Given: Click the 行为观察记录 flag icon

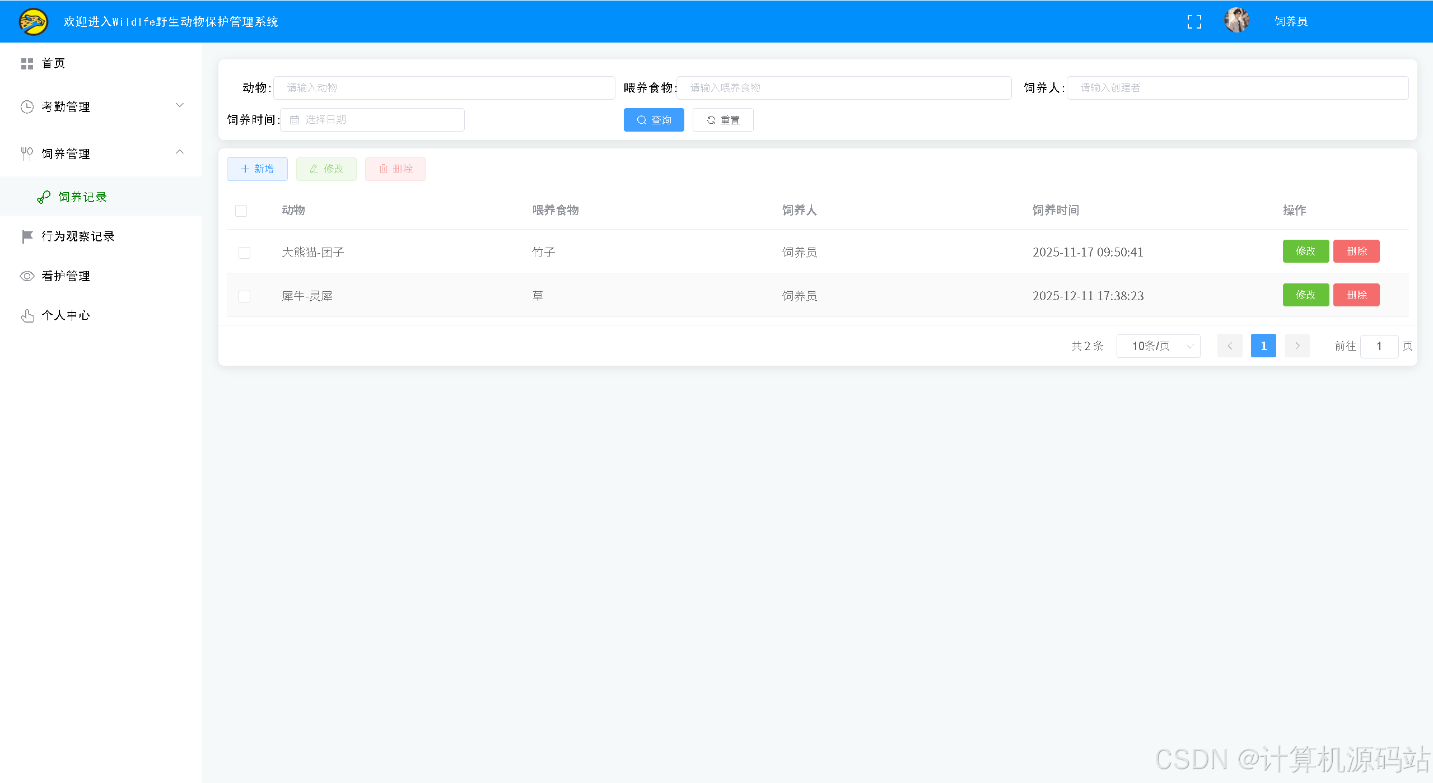Looking at the screenshot, I should (27, 237).
